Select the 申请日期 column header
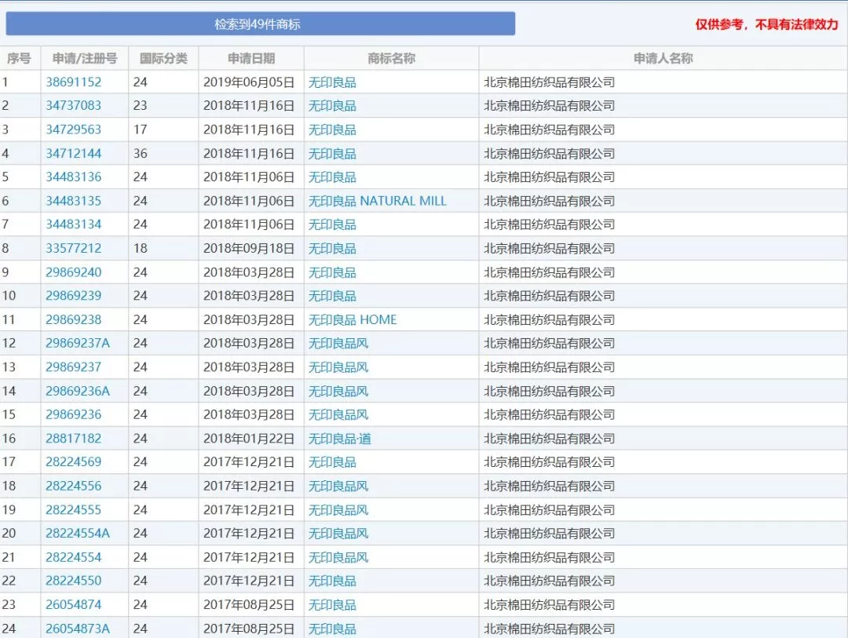 pyautogui.click(x=251, y=58)
